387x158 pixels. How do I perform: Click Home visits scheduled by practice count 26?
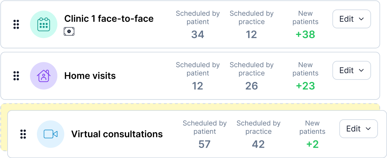pyautogui.click(x=252, y=86)
